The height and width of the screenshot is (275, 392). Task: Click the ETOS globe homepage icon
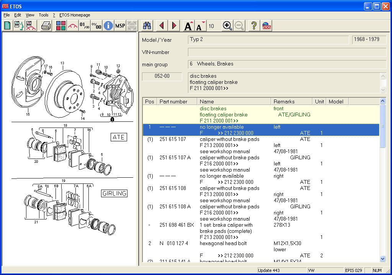(x=266, y=26)
